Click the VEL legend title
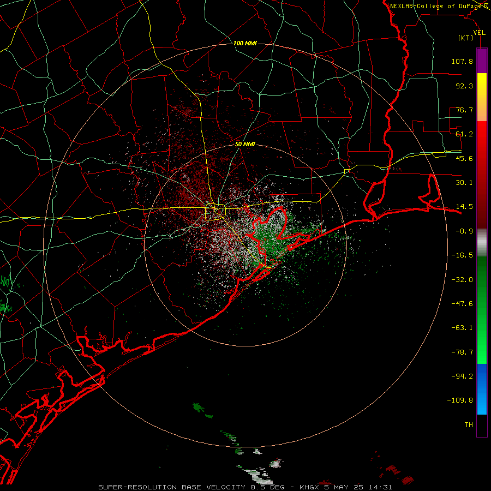The width and height of the screenshot is (491, 491). coord(479,33)
